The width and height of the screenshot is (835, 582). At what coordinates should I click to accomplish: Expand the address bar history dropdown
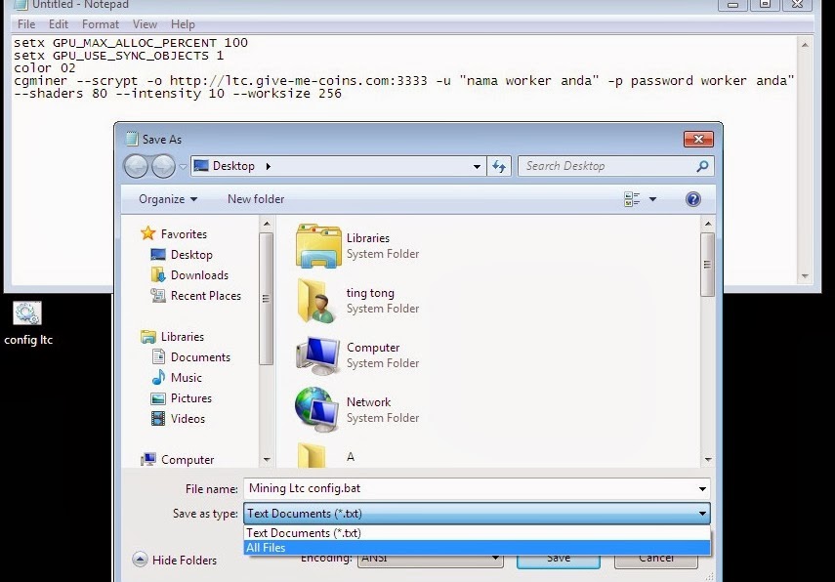(x=477, y=166)
